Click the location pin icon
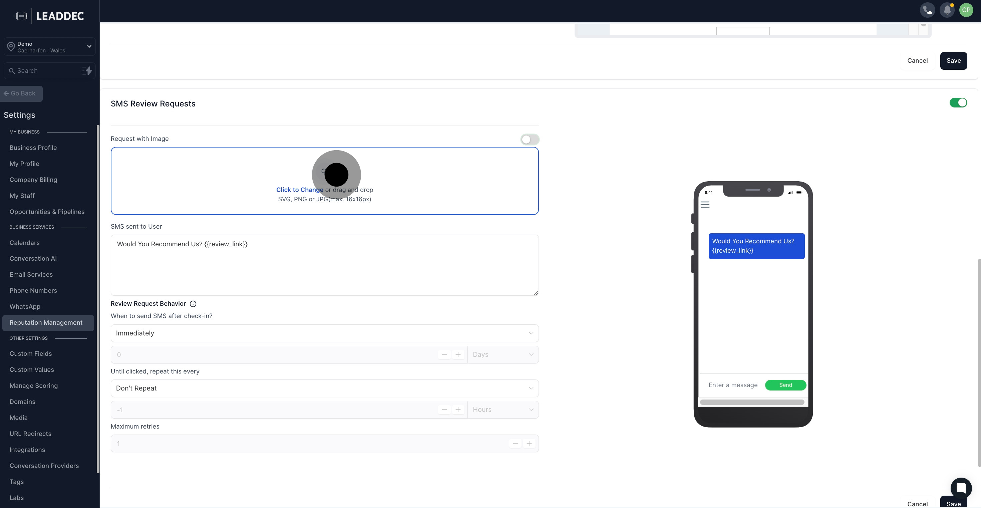Screen dimensions: 981x508 click(11, 47)
